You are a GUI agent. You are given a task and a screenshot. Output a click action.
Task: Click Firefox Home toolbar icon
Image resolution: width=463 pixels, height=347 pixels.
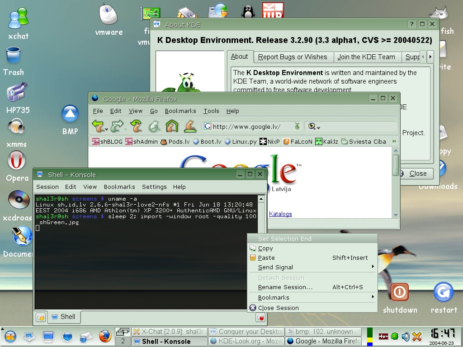tap(172, 126)
